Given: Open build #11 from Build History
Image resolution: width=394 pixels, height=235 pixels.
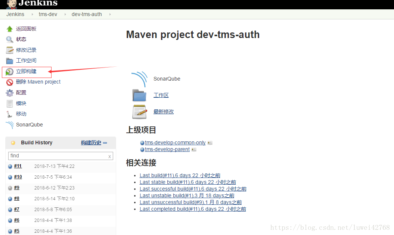Looking at the screenshot, I should click(x=18, y=166).
